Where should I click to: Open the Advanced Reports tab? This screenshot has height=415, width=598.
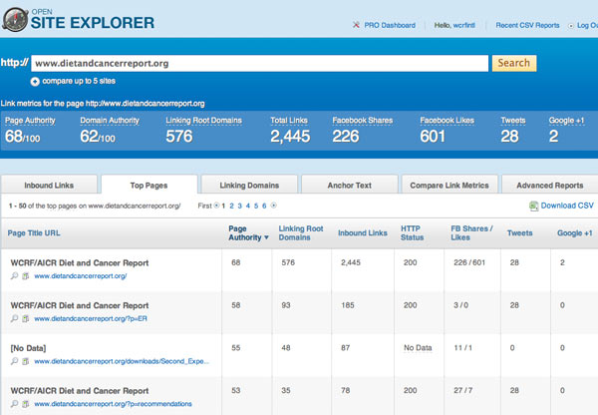click(550, 186)
